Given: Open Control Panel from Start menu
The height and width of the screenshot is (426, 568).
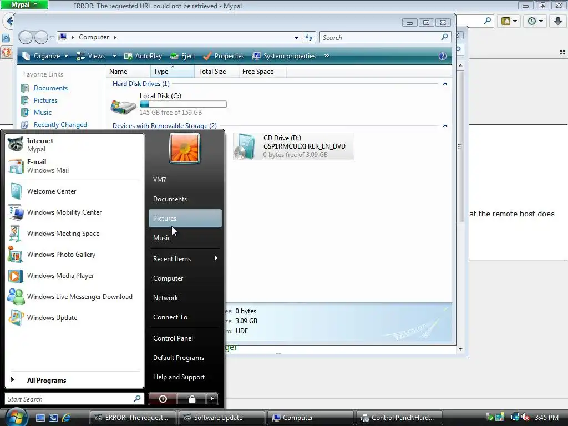Looking at the screenshot, I should click(185, 338).
